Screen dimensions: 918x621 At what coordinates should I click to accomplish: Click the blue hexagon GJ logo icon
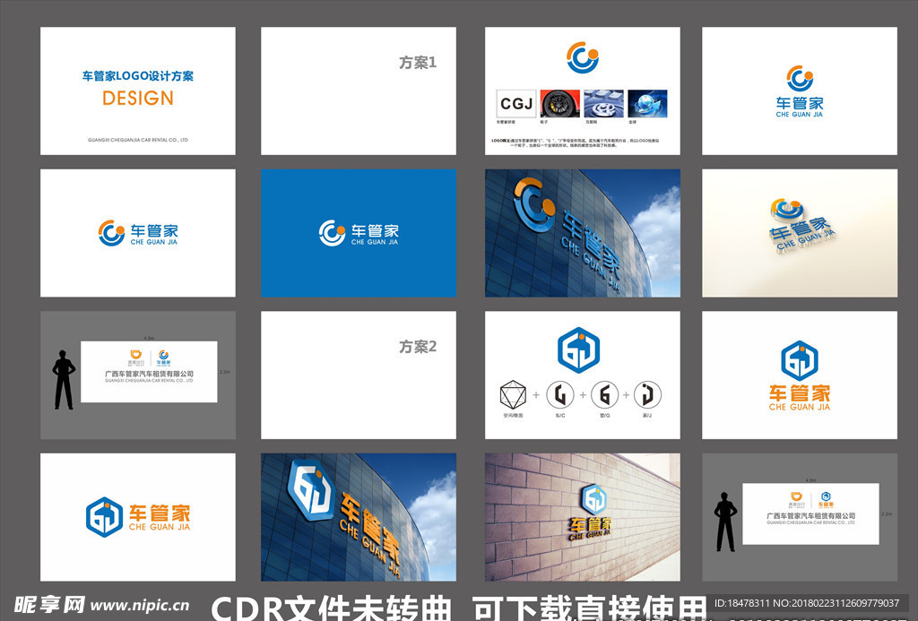click(581, 349)
